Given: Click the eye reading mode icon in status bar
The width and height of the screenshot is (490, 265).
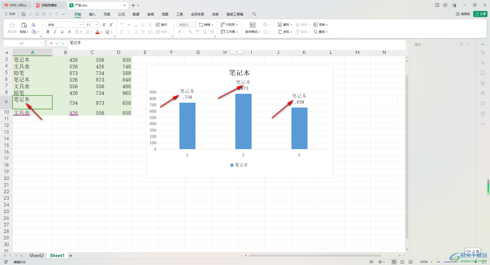Looking at the screenshot, I should click(x=371, y=262).
